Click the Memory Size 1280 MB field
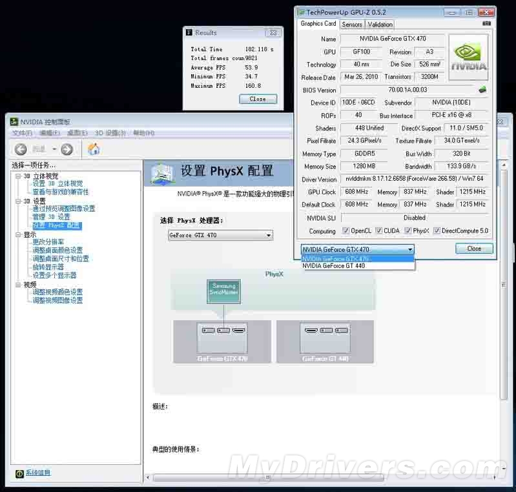The image size is (516, 492). (x=364, y=166)
